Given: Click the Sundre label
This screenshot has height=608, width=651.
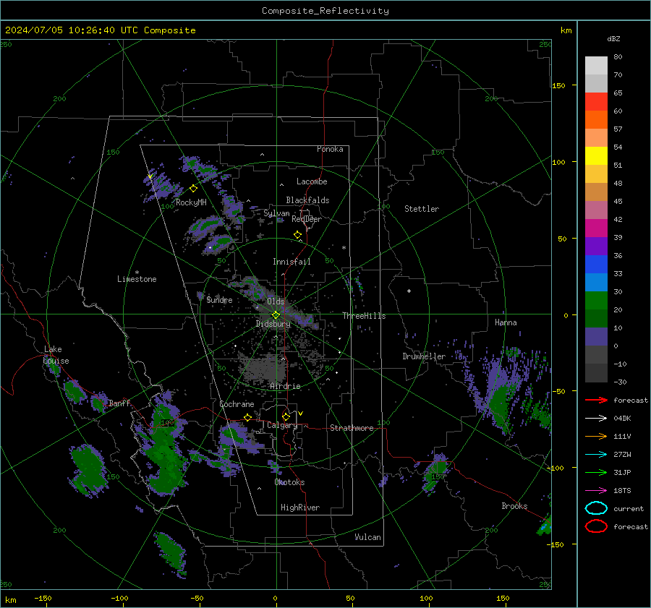Looking at the screenshot, I should (x=219, y=299).
